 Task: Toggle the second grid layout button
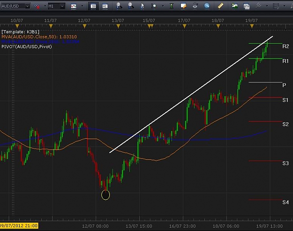point(105,6)
